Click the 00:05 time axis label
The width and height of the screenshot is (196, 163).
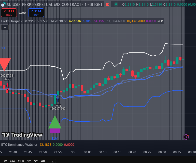88,152
